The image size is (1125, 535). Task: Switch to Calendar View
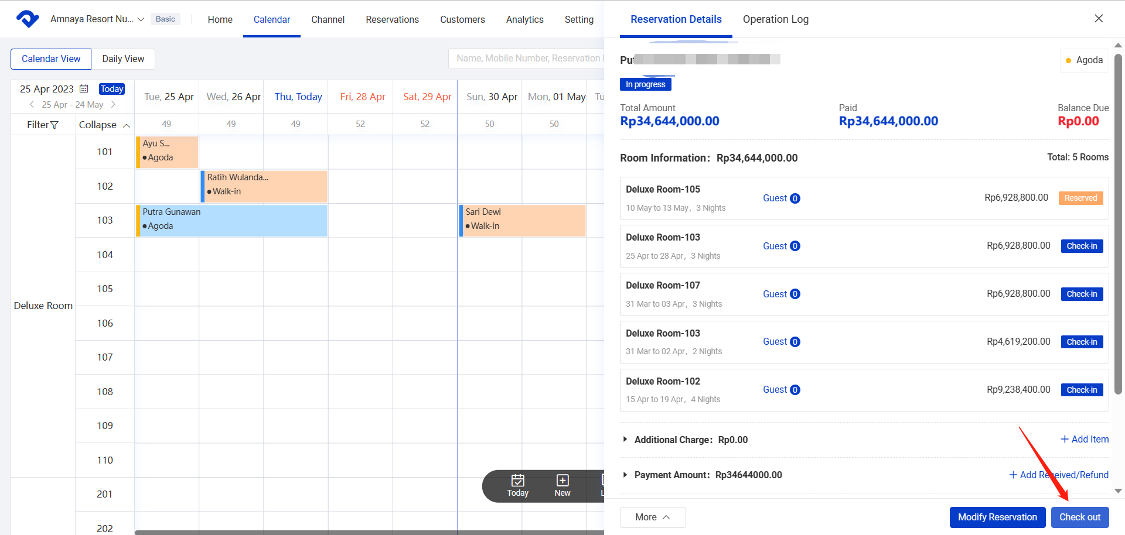51,59
